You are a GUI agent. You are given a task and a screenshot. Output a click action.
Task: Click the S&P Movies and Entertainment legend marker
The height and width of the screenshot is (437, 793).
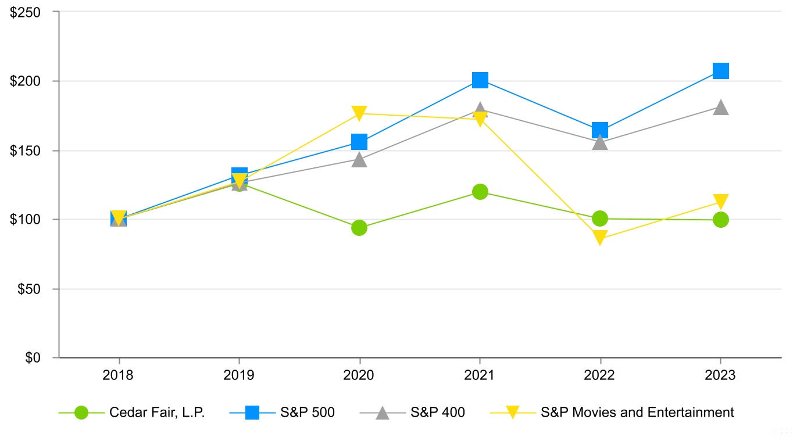pos(512,413)
